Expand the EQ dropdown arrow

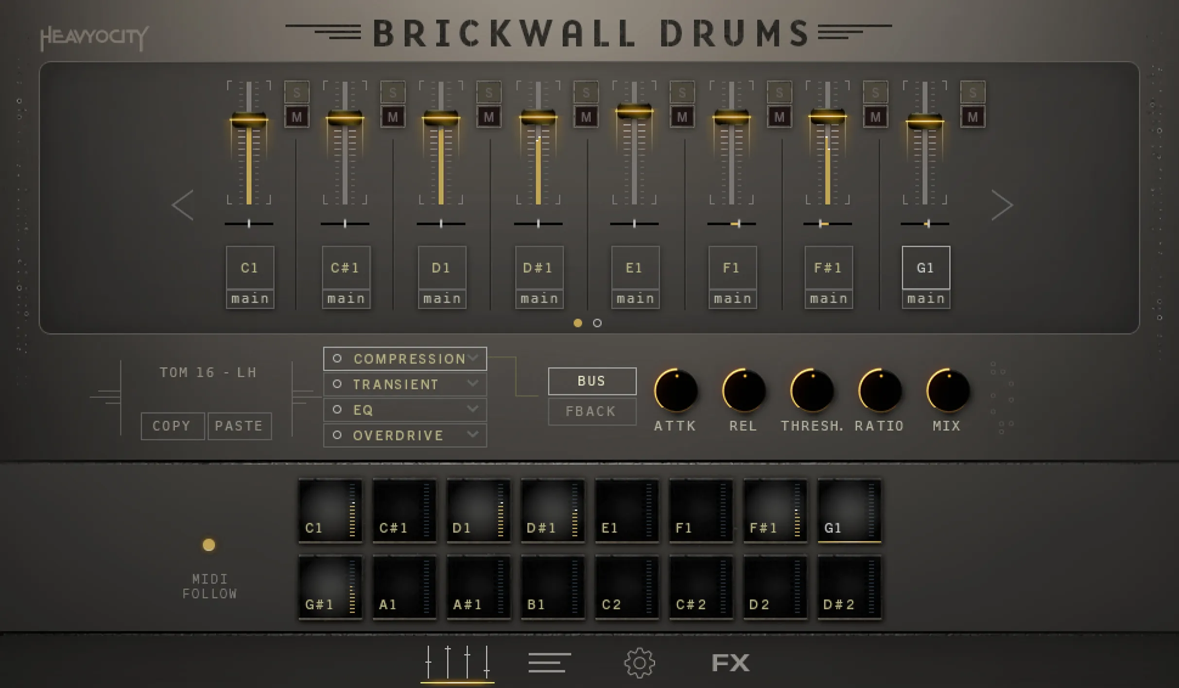click(472, 409)
